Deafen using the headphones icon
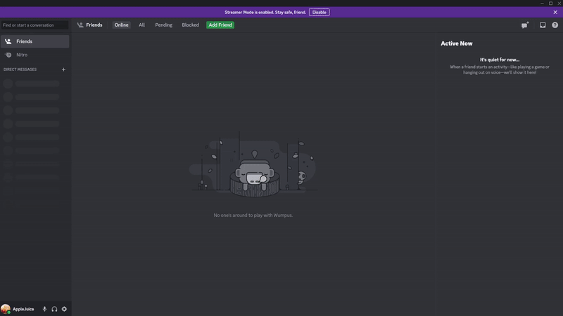 coord(54,309)
